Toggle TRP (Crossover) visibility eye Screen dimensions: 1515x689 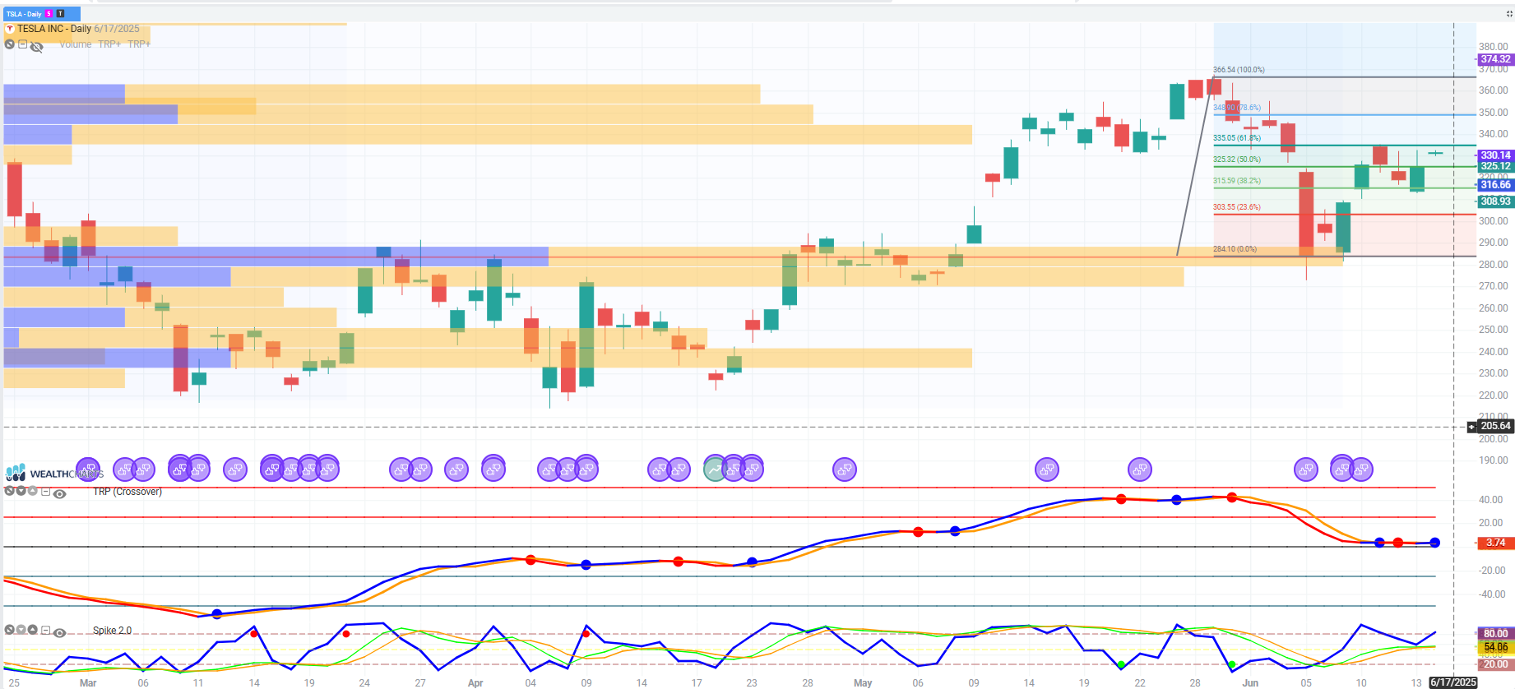(59, 494)
